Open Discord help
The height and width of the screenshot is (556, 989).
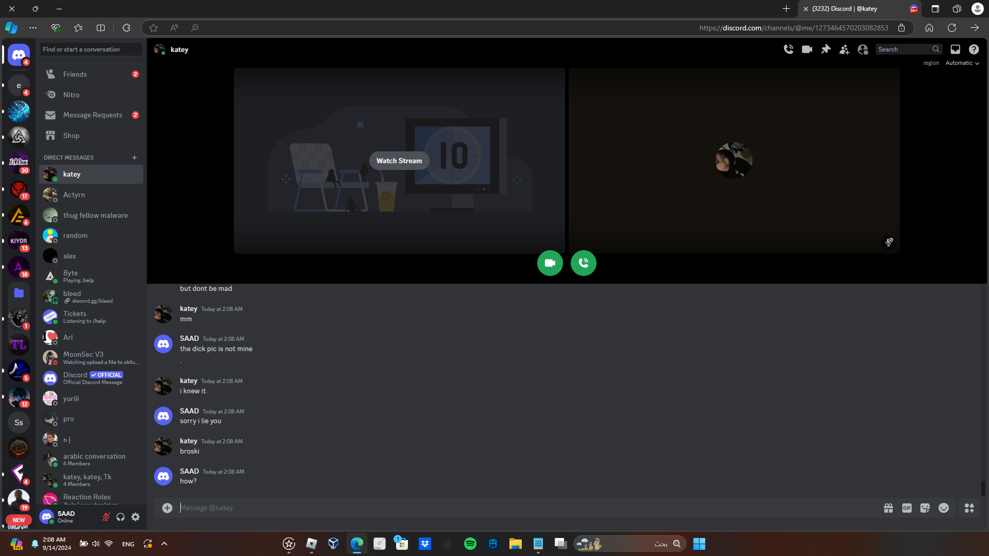pos(974,49)
